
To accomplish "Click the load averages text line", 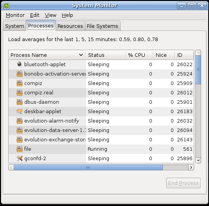I will click(83, 40).
